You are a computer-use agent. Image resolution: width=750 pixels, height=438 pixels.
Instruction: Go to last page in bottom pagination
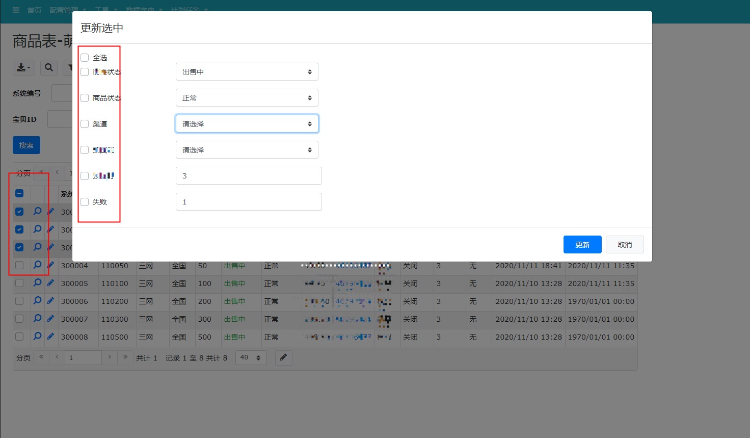click(125, 357)
